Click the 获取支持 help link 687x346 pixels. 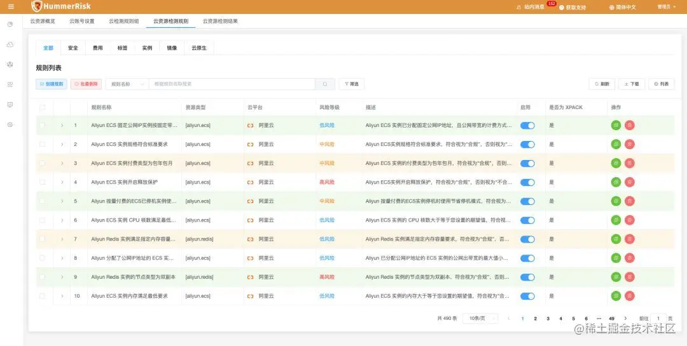572,8
